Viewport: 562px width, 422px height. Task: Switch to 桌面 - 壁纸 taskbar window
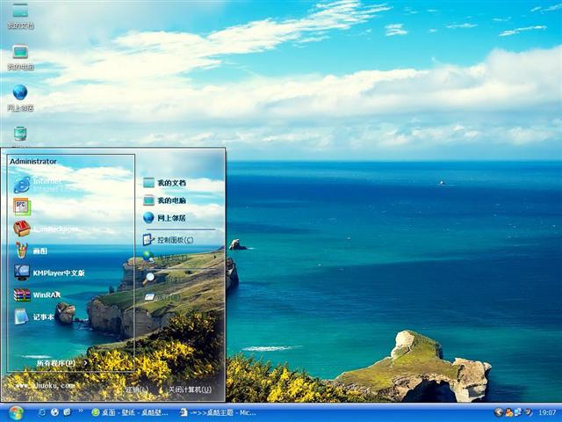click(x=130, y=412)
